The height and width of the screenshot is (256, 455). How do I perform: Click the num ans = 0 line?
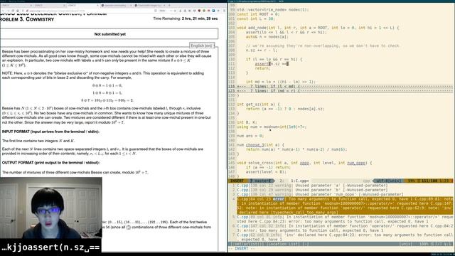250,136
